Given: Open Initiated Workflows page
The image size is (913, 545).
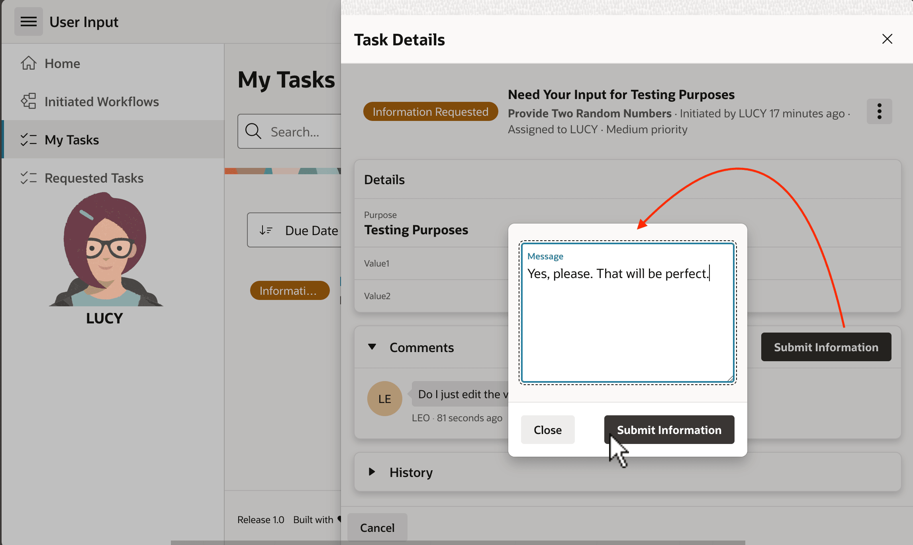Looking at the screenshot, I should [113, 101].
